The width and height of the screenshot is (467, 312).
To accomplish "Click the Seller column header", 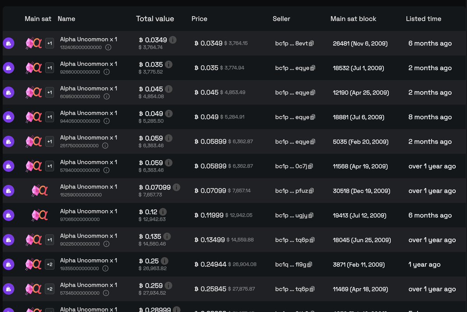I will (x=281, y=19).
